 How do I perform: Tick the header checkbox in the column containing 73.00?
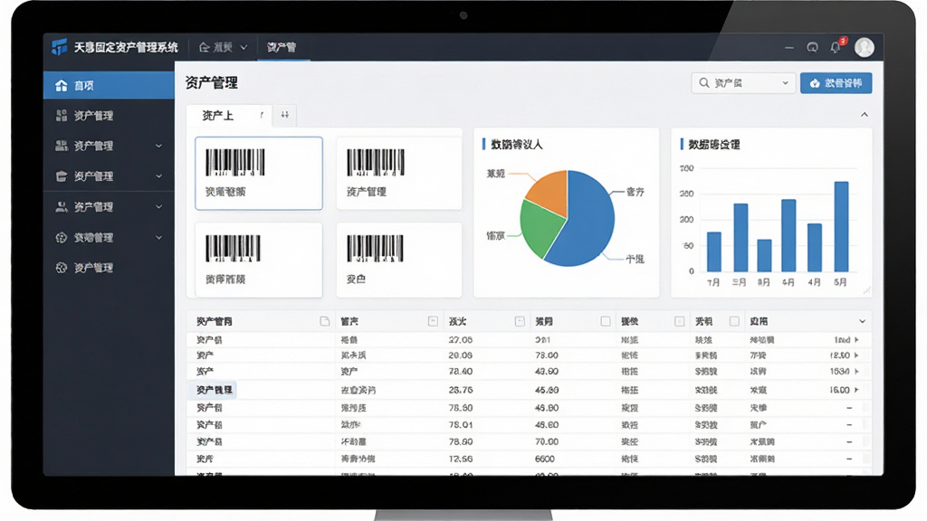(x=606, y=321)
